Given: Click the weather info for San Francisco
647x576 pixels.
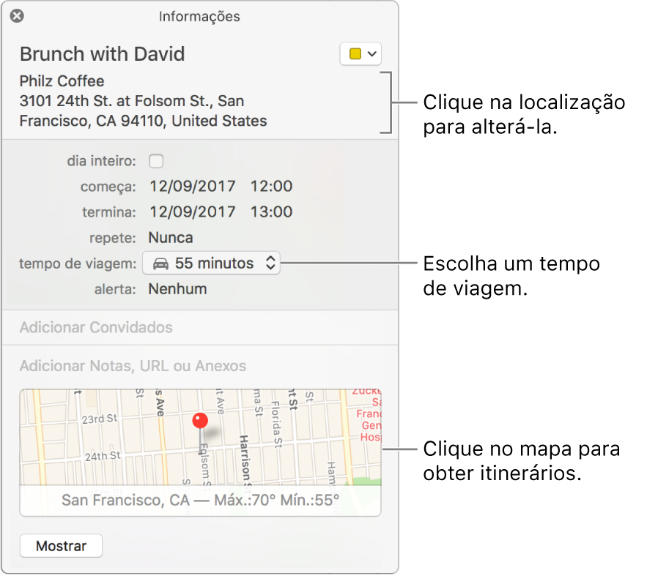Looking at the screenshot, I should pos(199,501).
